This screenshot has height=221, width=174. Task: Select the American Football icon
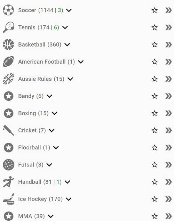pos(8,62)
